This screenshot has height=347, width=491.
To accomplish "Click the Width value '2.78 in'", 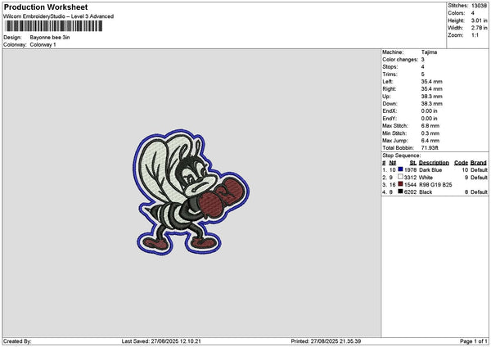I will (479, 28).
